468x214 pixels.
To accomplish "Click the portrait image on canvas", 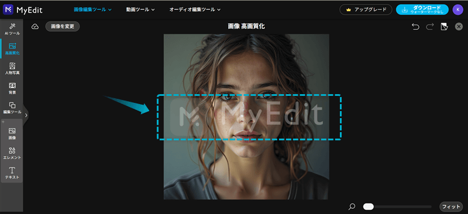I will pos(246,117).
